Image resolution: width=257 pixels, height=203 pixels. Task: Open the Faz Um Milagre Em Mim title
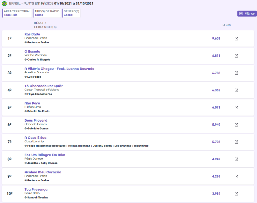tap(45, 155)
